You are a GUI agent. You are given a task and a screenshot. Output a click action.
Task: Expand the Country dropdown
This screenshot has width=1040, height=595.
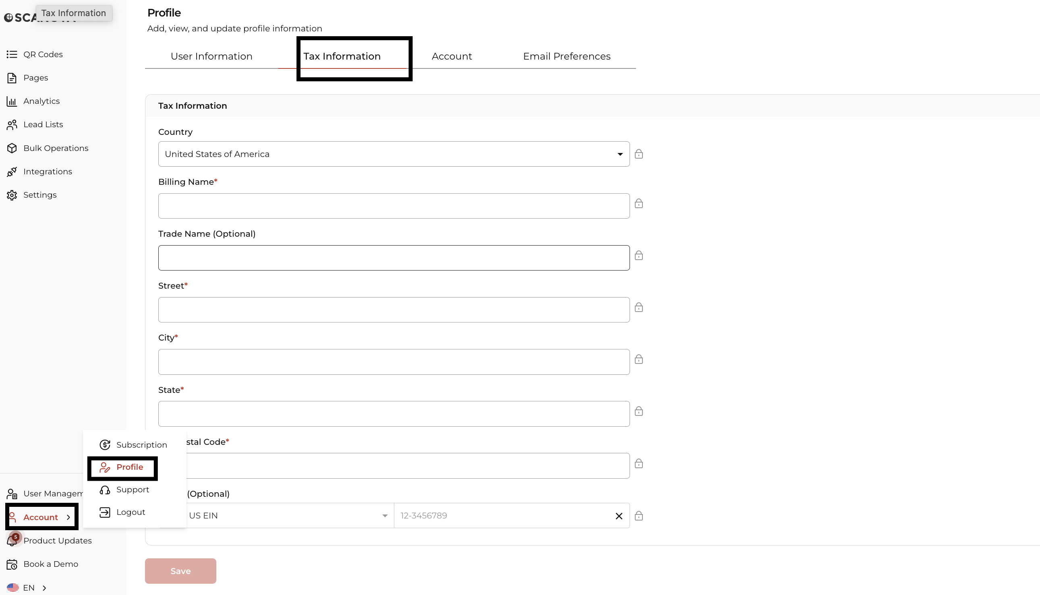[620, 154]
